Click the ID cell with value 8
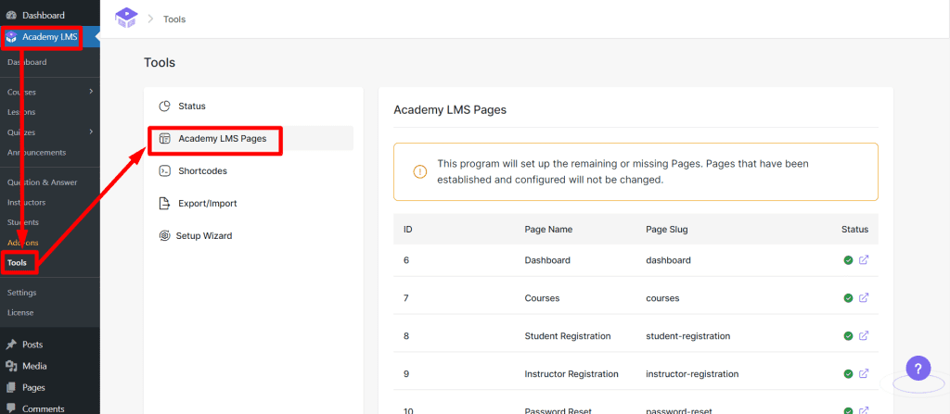The height and width of the screenshot is (414, 950). (406, 336)
